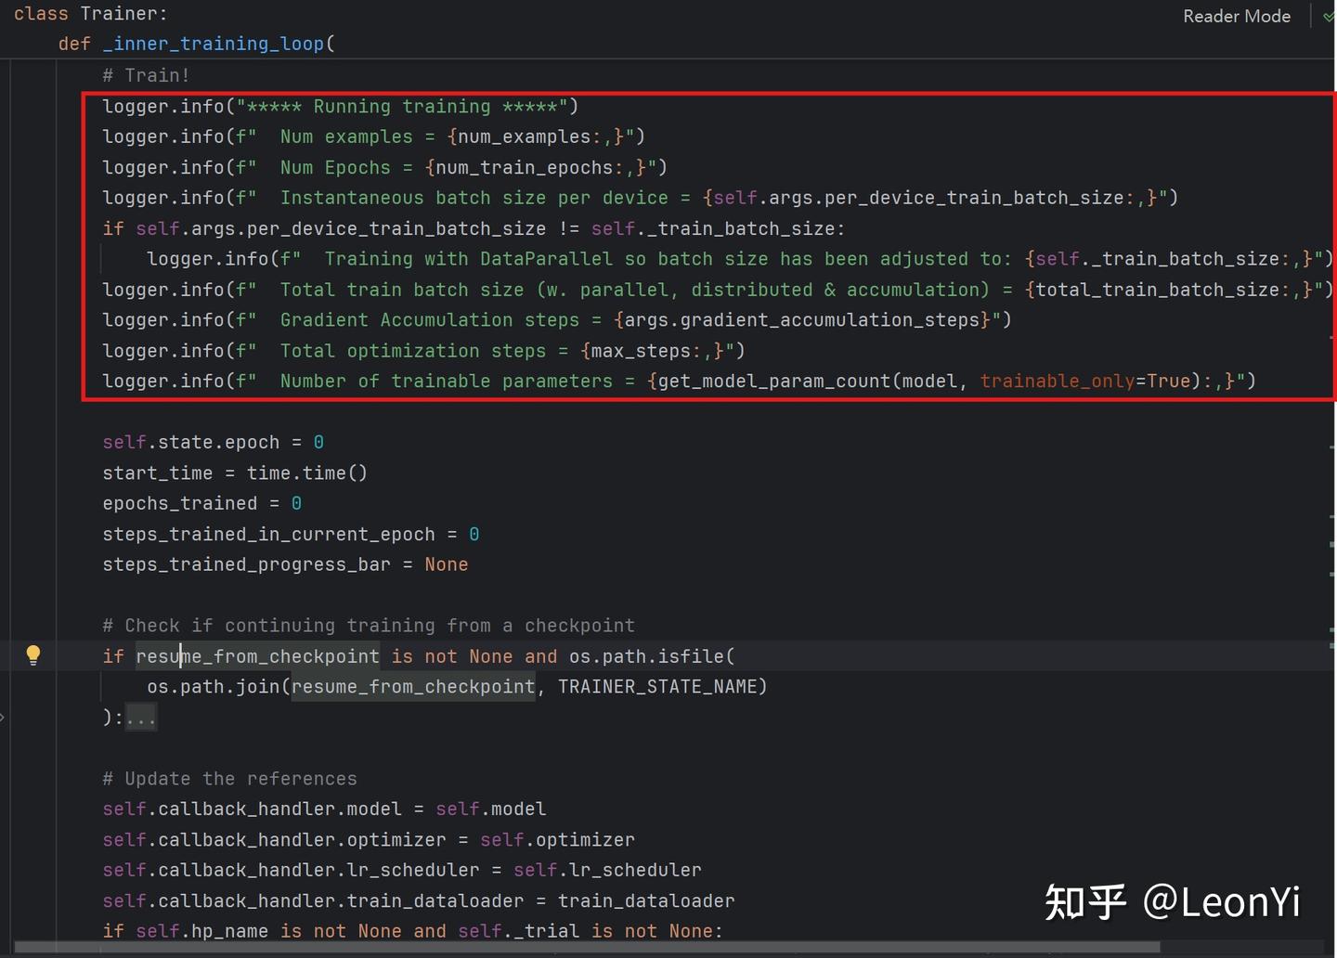
Task: Jump to sticky line 'class Trainer:'
Action: [90, 13]
